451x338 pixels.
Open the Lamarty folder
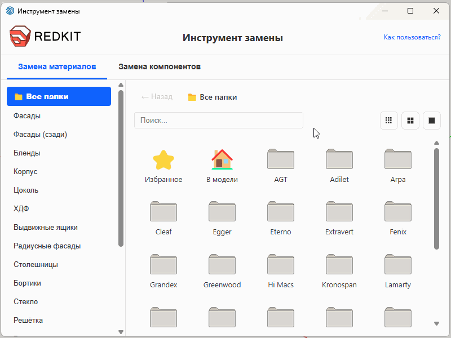click(398, 272)
